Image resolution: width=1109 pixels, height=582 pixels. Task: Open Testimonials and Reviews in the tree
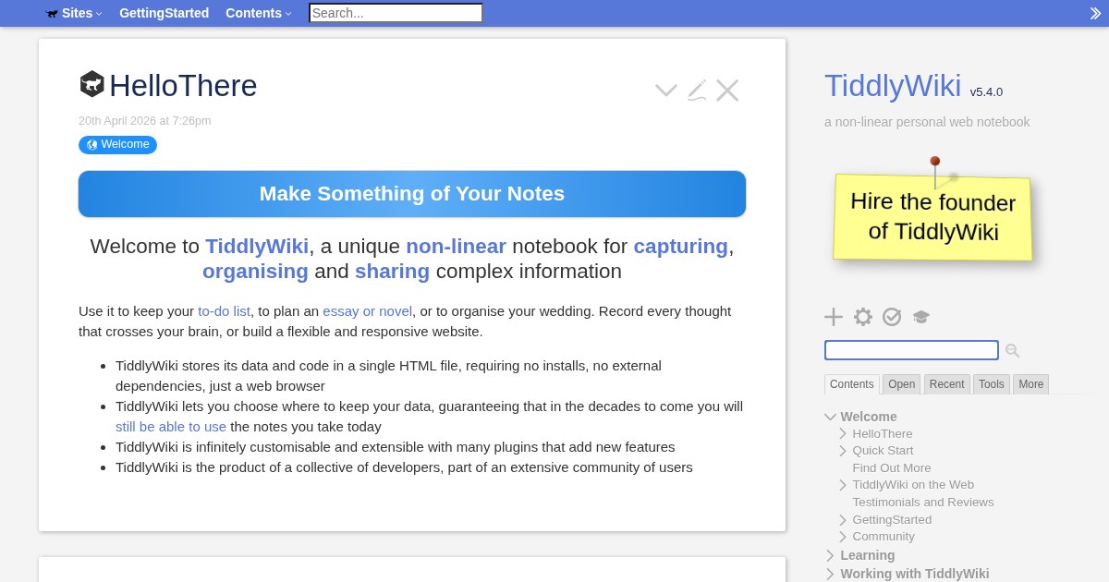click(923, 503)
